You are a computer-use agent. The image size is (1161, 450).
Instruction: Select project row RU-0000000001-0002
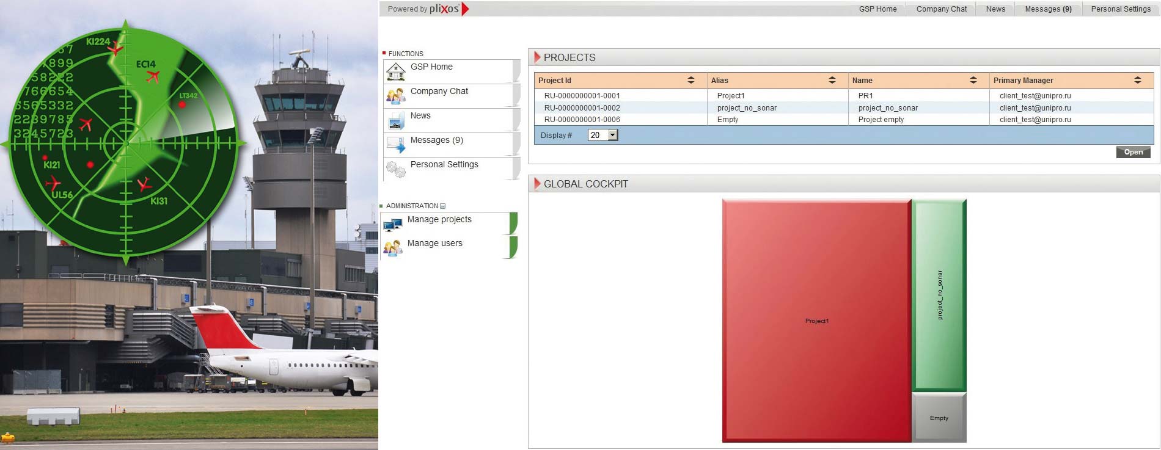582,108
